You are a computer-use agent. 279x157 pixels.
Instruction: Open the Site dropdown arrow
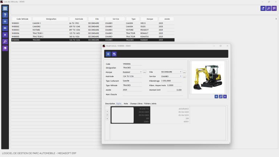(181, 72)
